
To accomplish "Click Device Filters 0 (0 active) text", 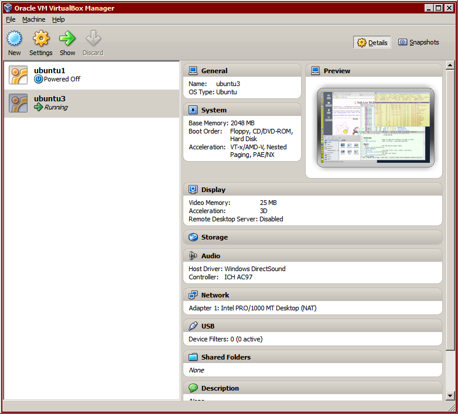I will [x=225, y=339].
